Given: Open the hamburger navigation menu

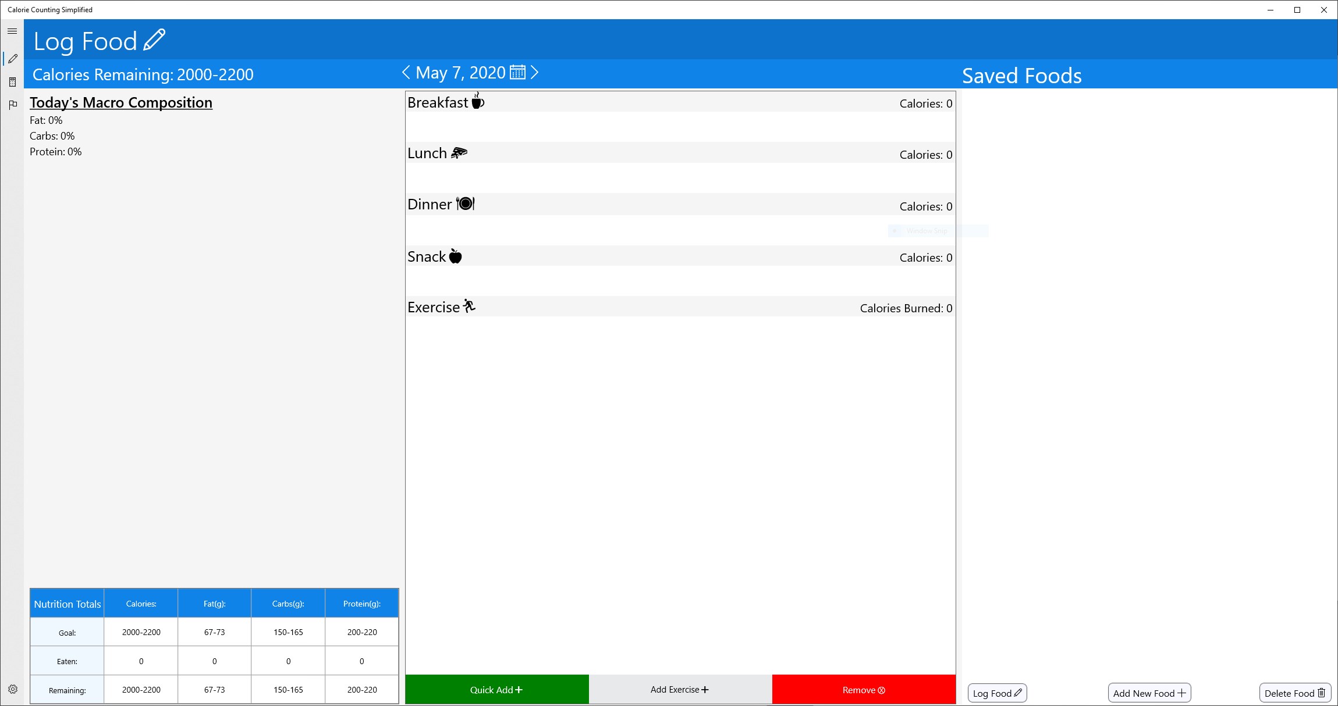Looking at the screenshot, I should coord(12,31).
